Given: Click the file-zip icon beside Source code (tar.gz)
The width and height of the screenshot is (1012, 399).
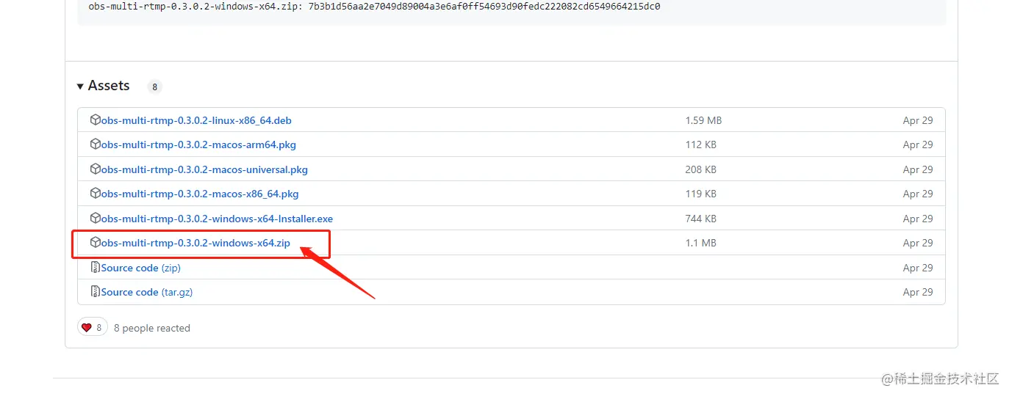Looking at the screenshot, I should click(x=95, y=292).
